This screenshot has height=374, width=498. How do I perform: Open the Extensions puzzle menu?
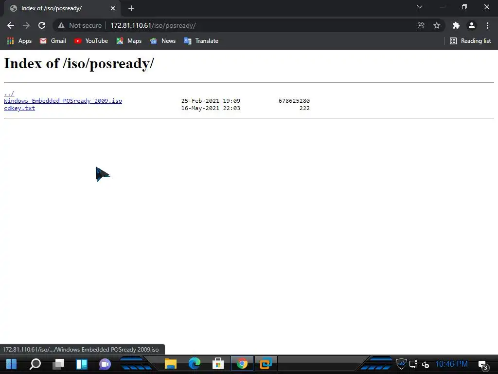click(456, 25)
